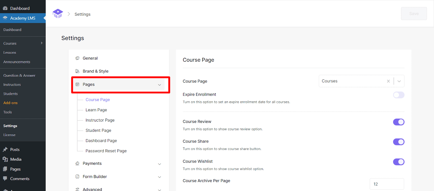Viewport: 434px width, 191px height.
Task: Switch off the Course Wishlist toggle
Action: [x=399, y=162]
